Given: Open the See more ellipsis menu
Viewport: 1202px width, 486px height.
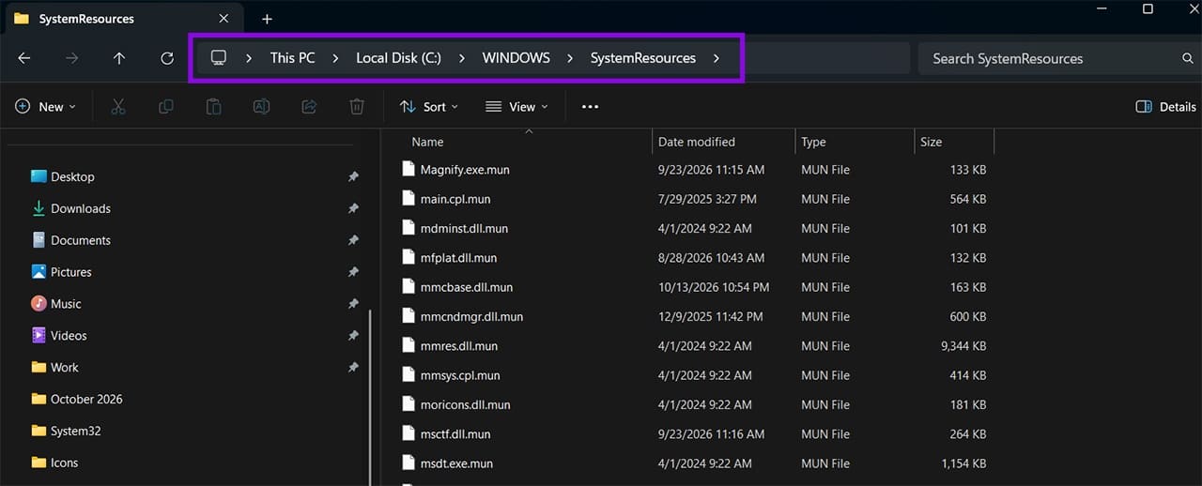Looking at the screenshot, I should (590, 107).
